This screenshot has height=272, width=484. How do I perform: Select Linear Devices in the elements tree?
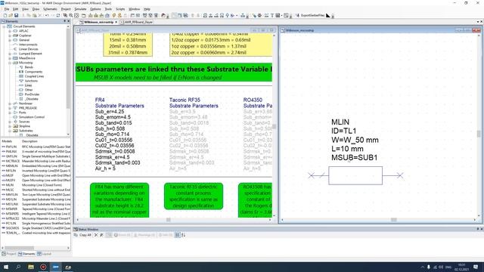click(29, 49)
